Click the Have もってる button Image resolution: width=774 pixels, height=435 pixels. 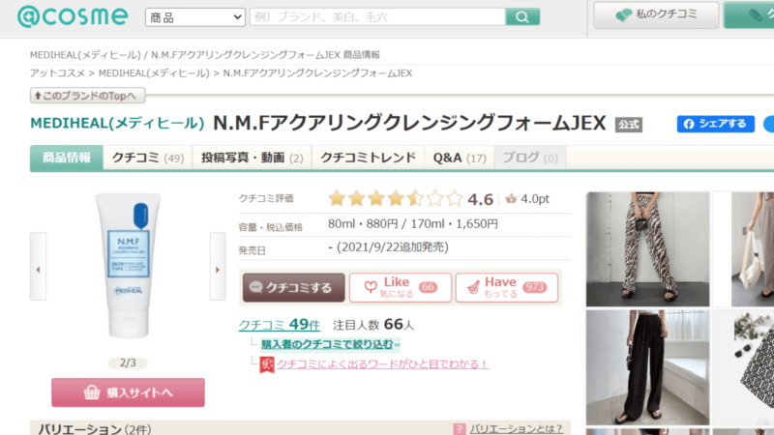point(506,287)
